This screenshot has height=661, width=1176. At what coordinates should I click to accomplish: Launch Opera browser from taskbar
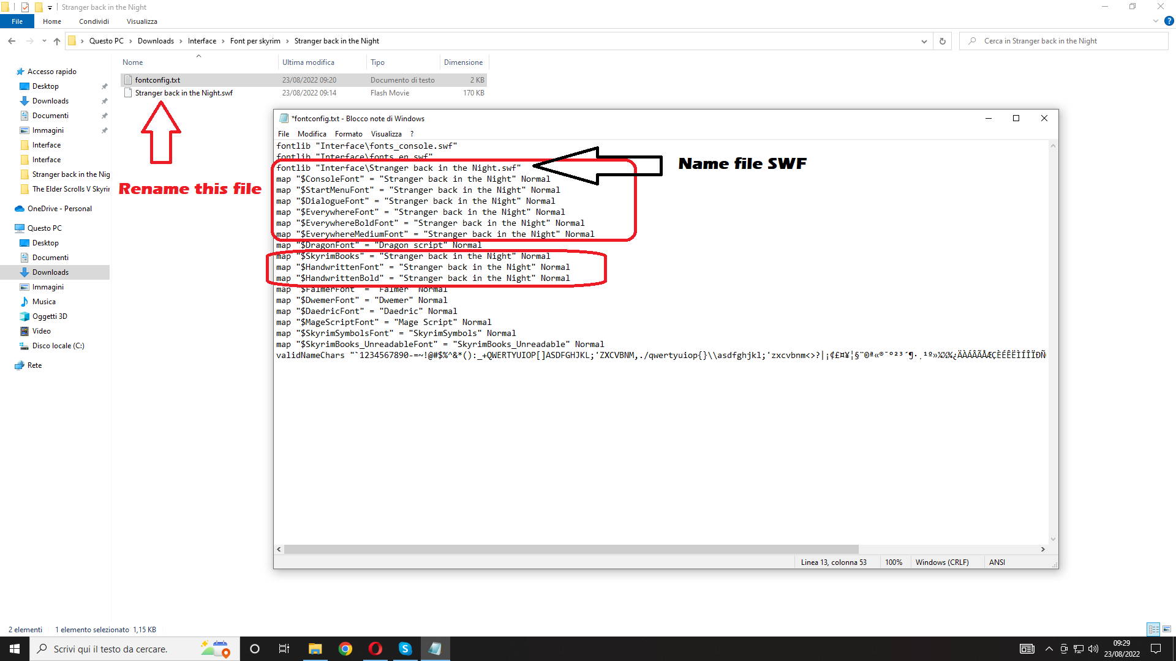coord(375,649)
